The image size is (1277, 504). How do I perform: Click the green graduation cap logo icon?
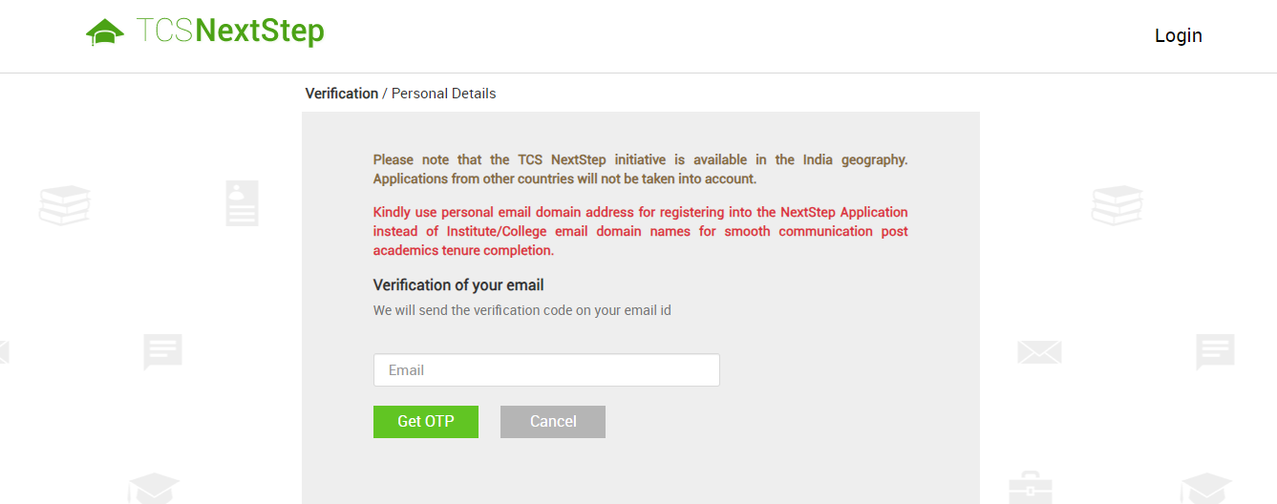click(x=105, y=32)
